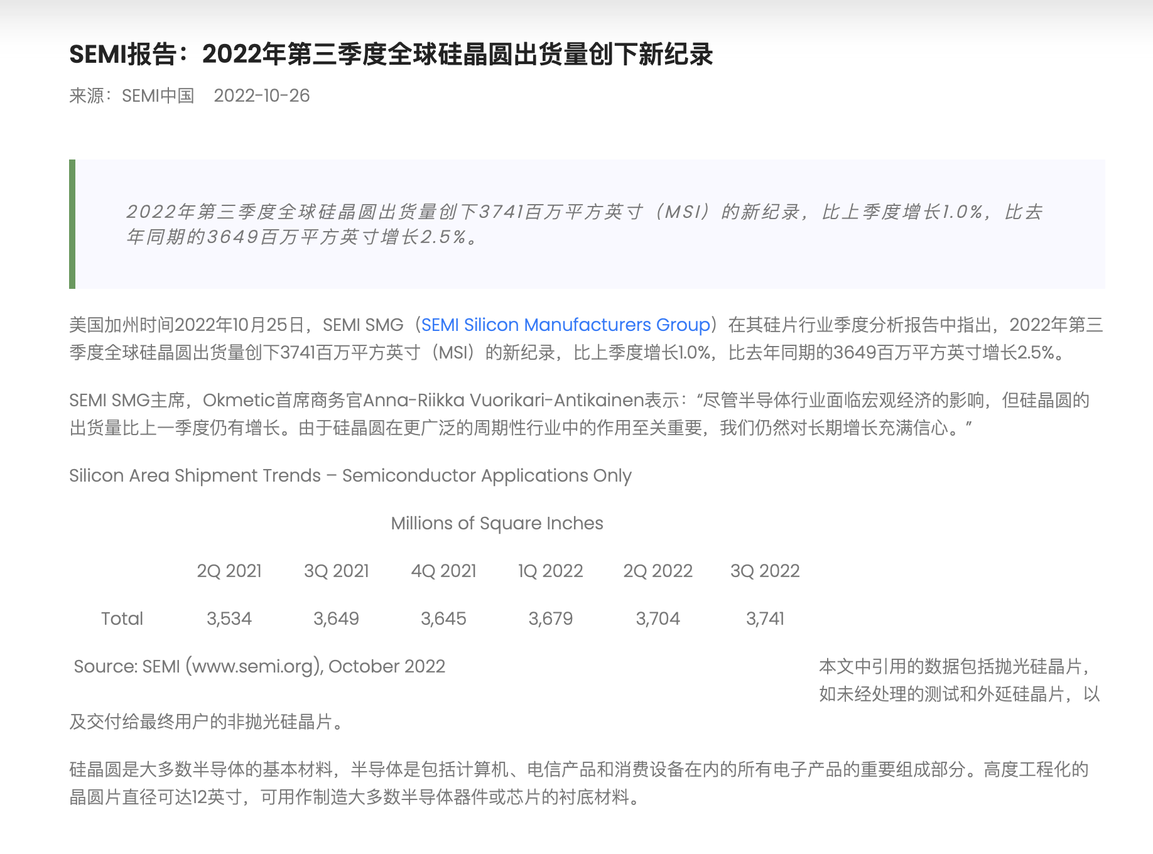This screenshot has height=854, width=1153.
Task: Click the note starting '本文中引用的数据包括抛光硅晶片'
Action: coord(585,694)
